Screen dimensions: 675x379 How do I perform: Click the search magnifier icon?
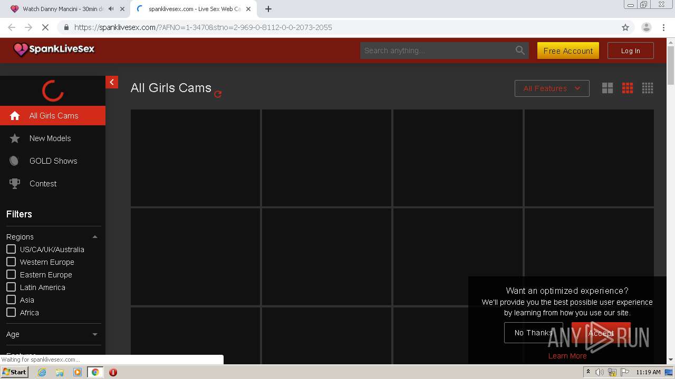coord(520,51)
